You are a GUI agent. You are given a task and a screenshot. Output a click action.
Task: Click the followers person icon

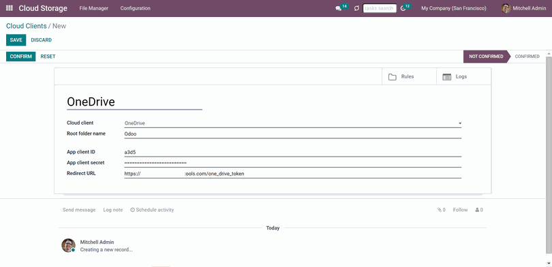point(477,210)
